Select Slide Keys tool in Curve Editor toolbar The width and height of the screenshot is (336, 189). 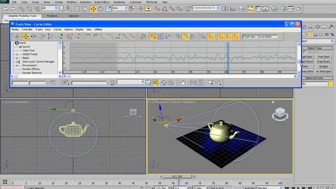34,37
